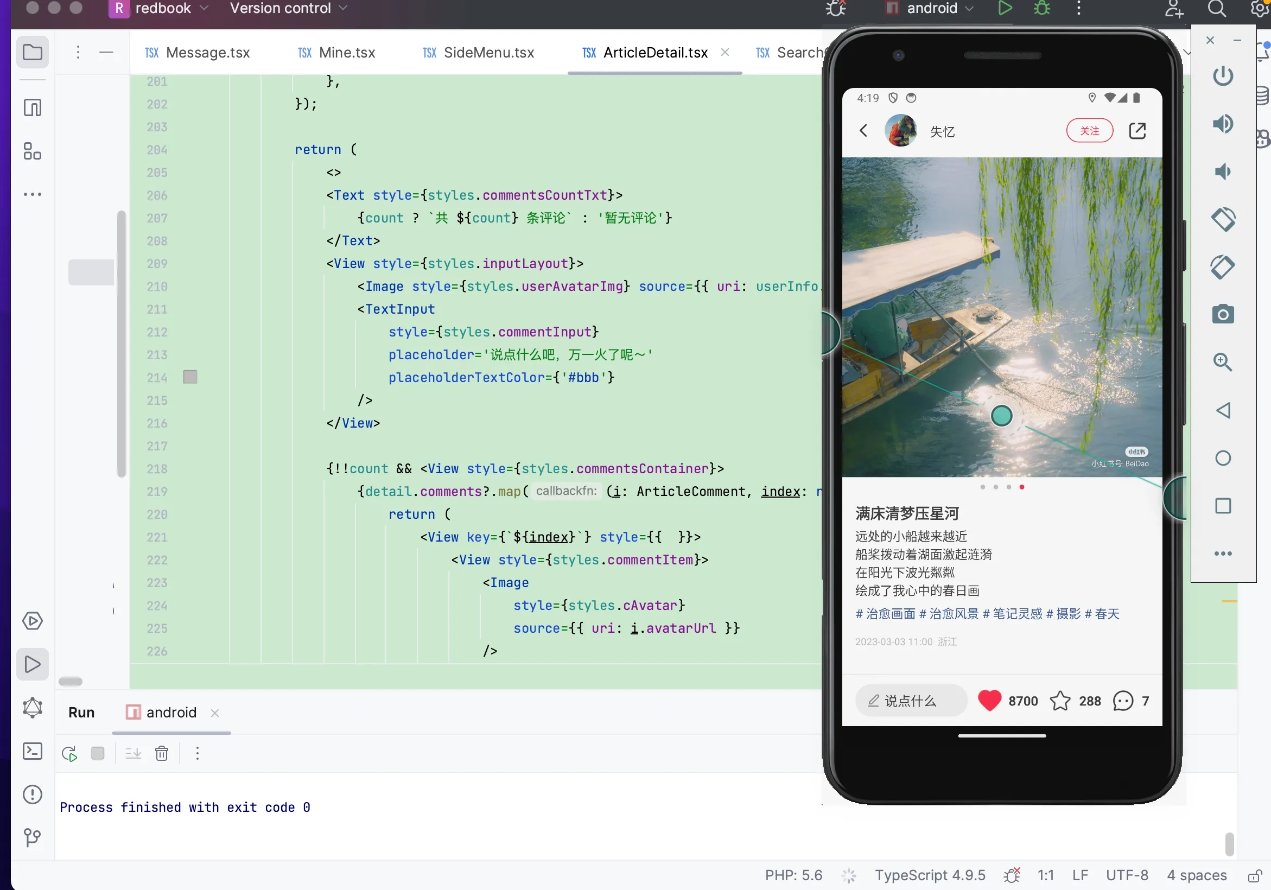
Task: Open the Project folder tool window
Action: (x=33, y=53)
